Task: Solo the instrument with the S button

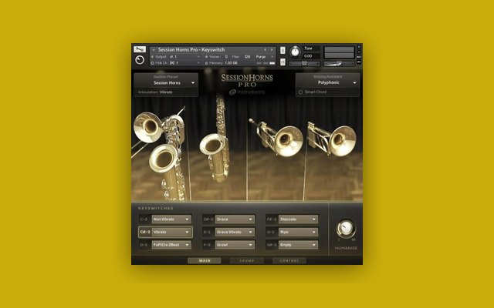Action: point(283,50)
